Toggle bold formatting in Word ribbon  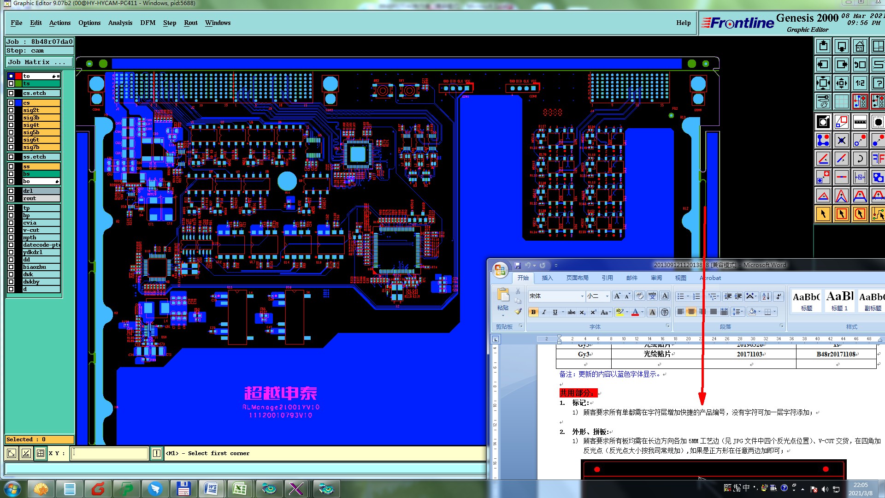(533, 312)
